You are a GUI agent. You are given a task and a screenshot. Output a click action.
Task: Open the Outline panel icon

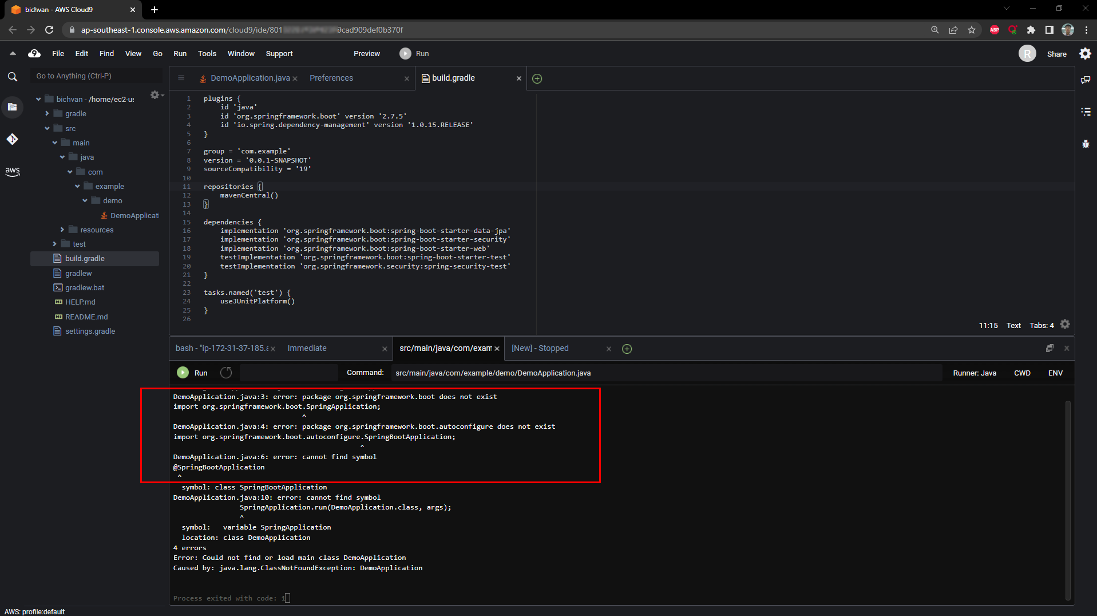coord(1086,112)
